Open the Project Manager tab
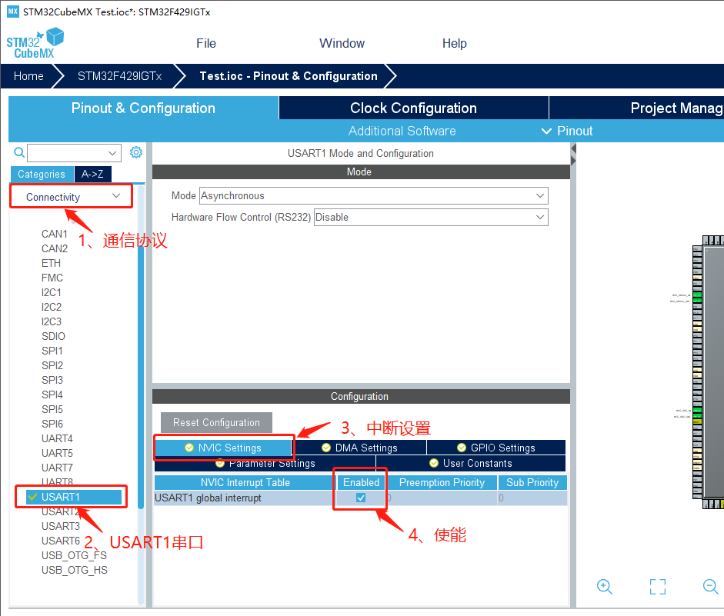This screenshot has height=616, width=724. (636, 108)
